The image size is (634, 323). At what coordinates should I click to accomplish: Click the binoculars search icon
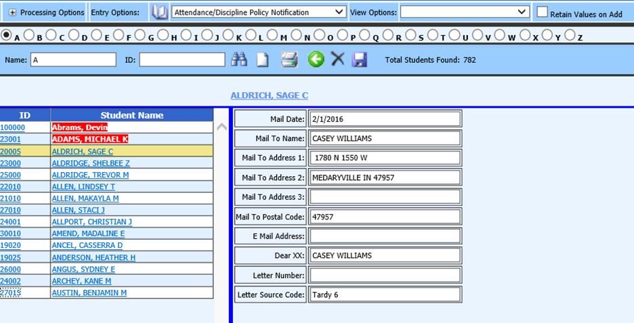239,60
